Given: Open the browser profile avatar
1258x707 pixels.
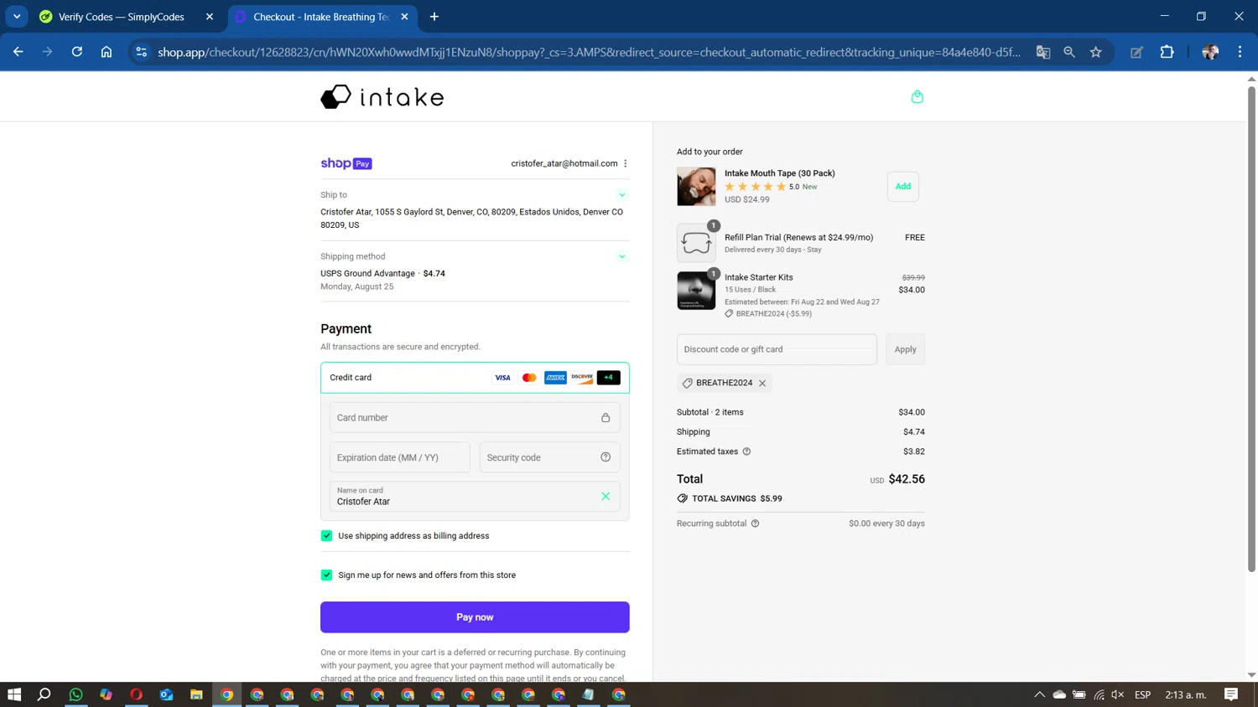Looking at the screenshot, I should coord(1210,52).
